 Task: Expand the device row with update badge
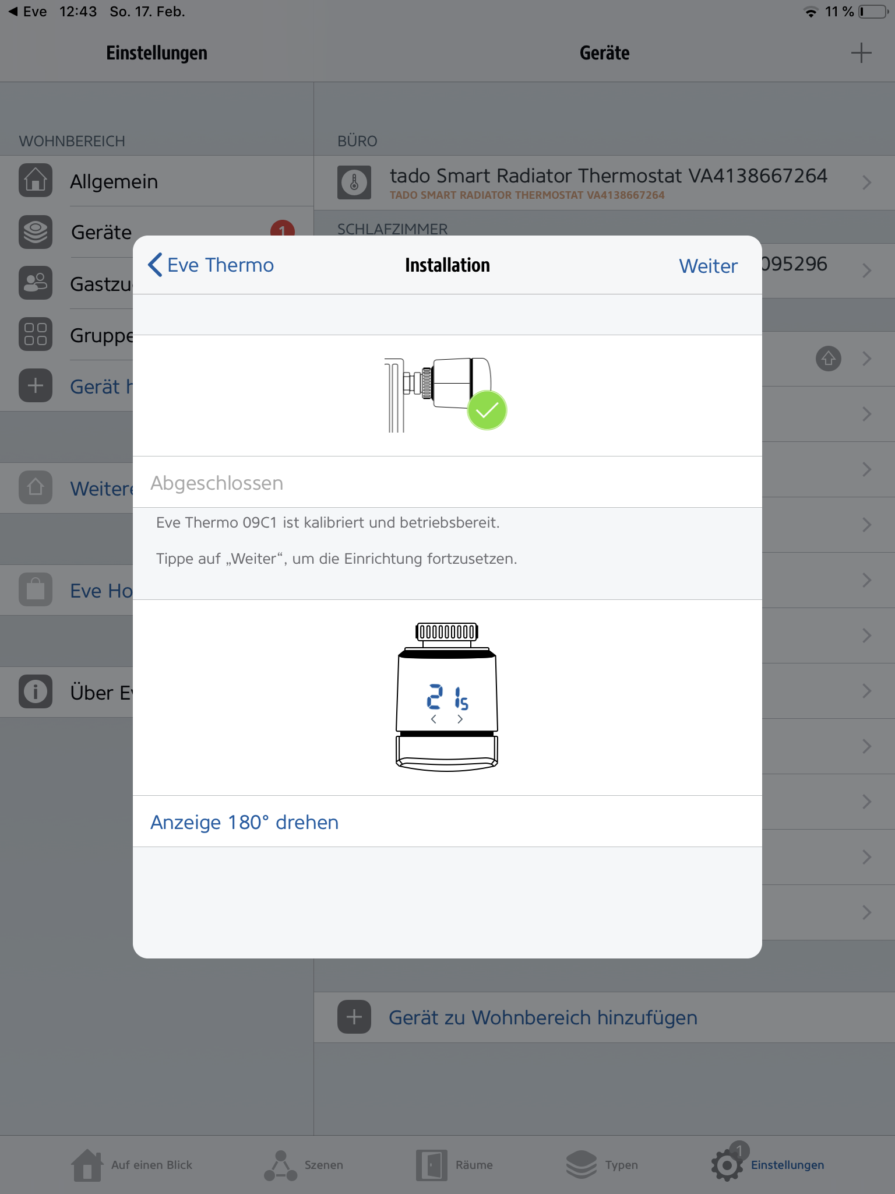[x=867, y=359]
